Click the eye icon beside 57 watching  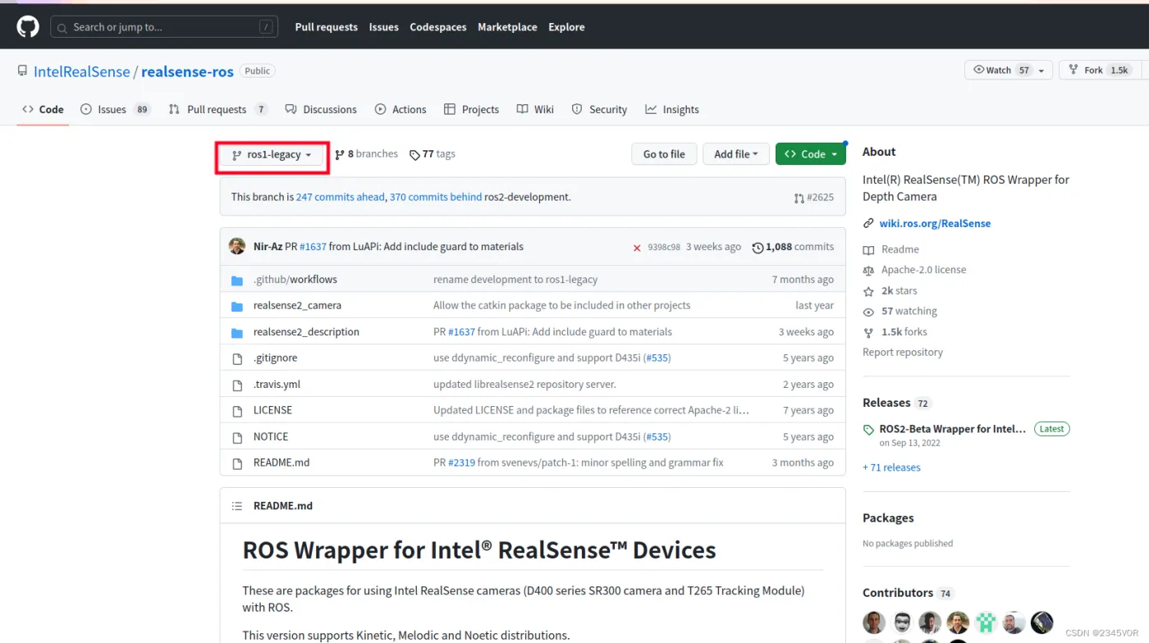(868, 312)
